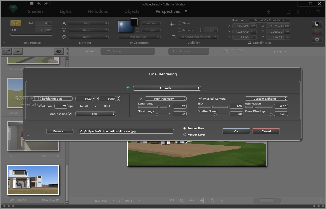The image size is (326, 209).
Task: Click the colored stripes icon button on right
Action: (x=317, y=32)
